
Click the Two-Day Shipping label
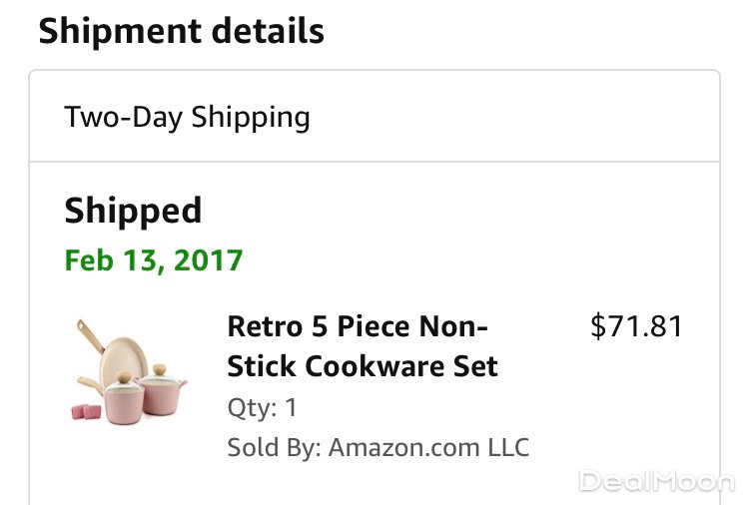[x=188, y=117]
